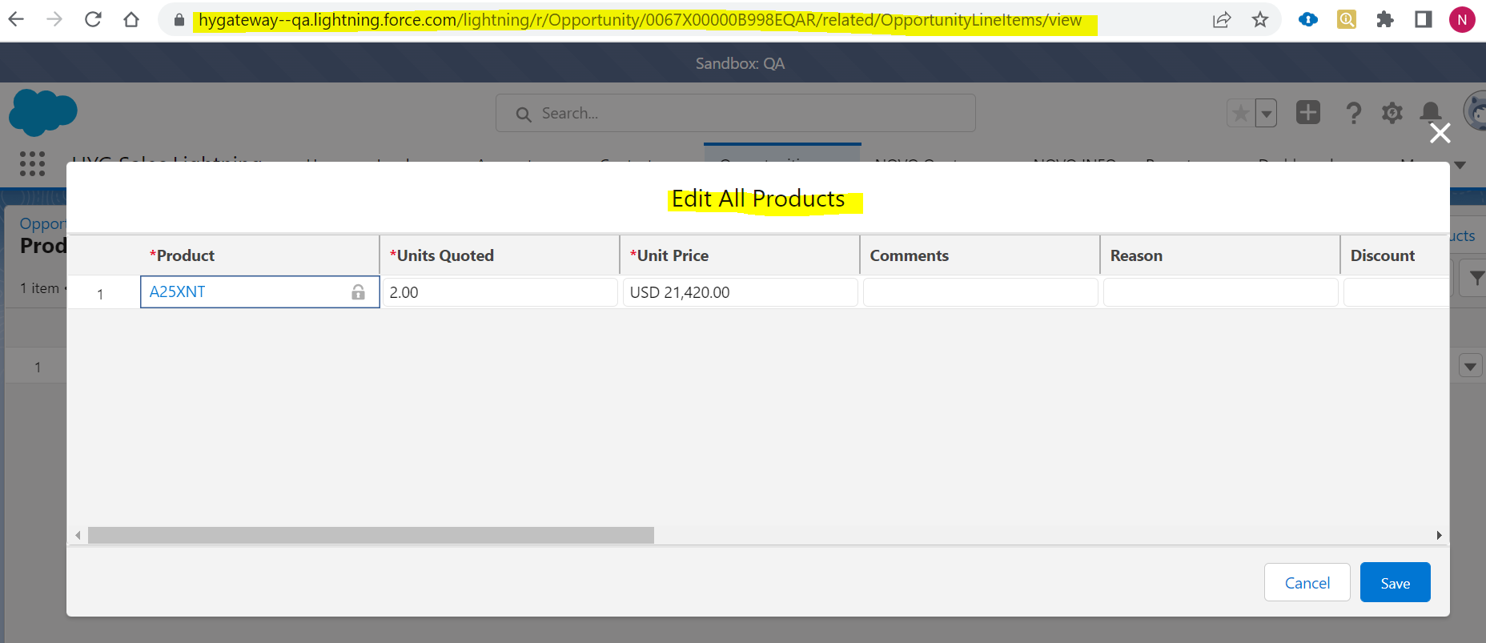Reload the current browser page
The image size is (1486, 643).
point(93,19)
